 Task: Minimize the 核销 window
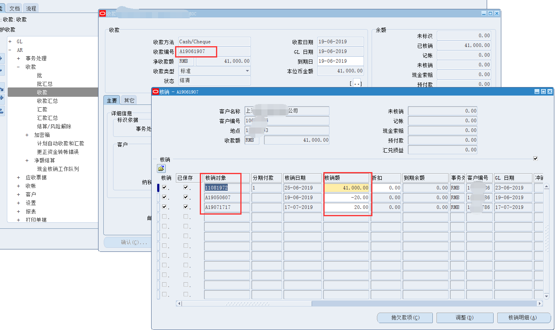tap(537, 92)
